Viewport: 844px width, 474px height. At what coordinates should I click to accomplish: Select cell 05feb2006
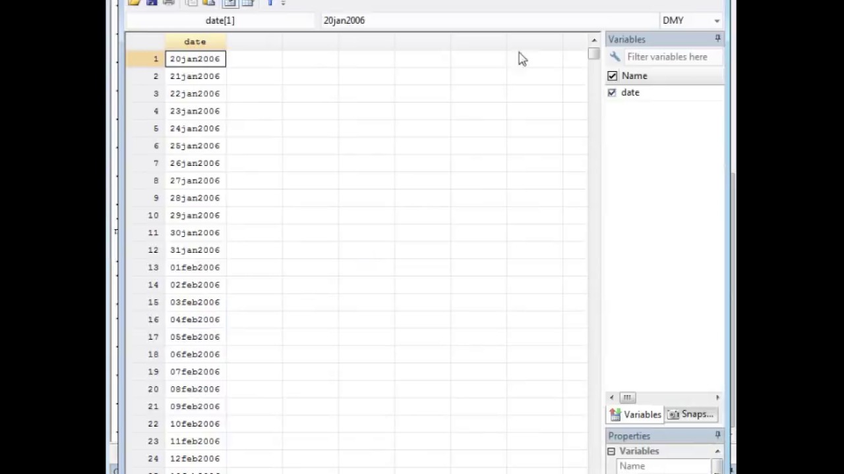point(195,337)
